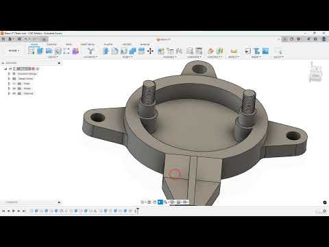The width and height of the screenshot is (329, 247).
Task: Open the notifications icon in top bar
Action: 308,39
